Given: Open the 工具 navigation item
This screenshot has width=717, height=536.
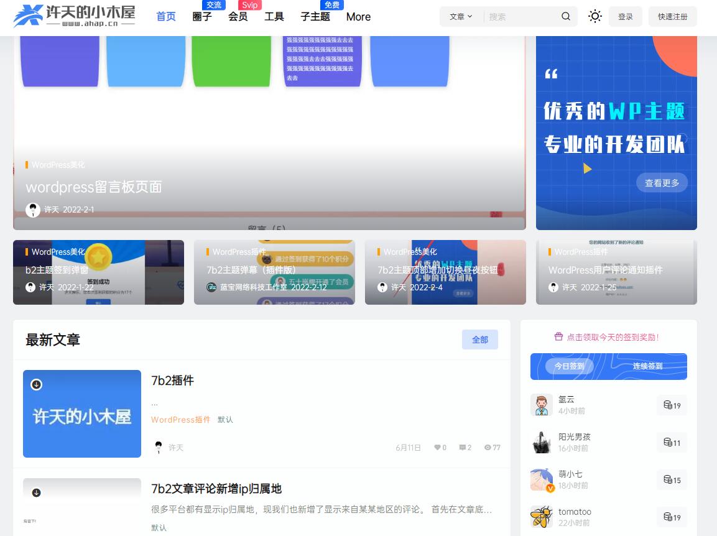Looking at the screenshot, I should point(274,17).
